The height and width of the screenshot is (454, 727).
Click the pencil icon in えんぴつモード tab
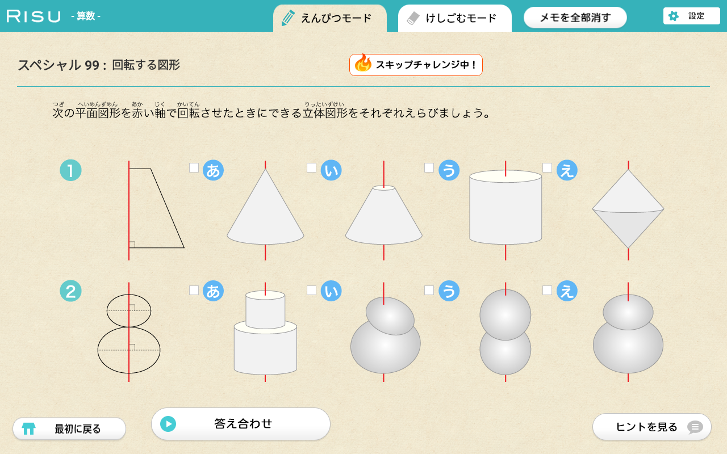[288, 18]
